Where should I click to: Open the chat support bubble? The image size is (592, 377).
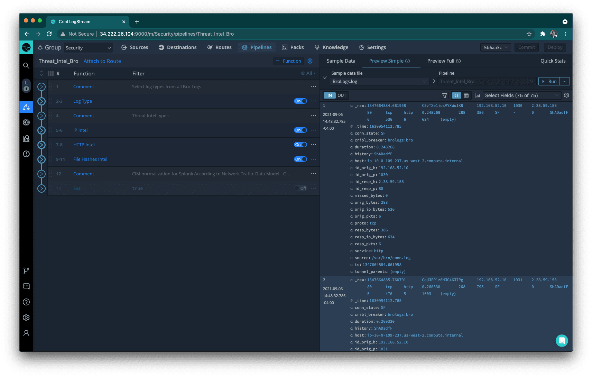pyautogui.click(x=562, y=341)
